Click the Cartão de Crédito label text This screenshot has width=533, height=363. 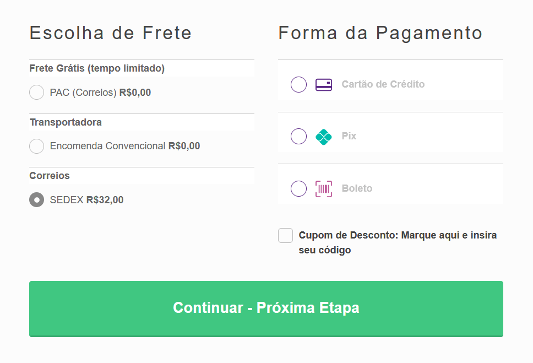[383, 85]
